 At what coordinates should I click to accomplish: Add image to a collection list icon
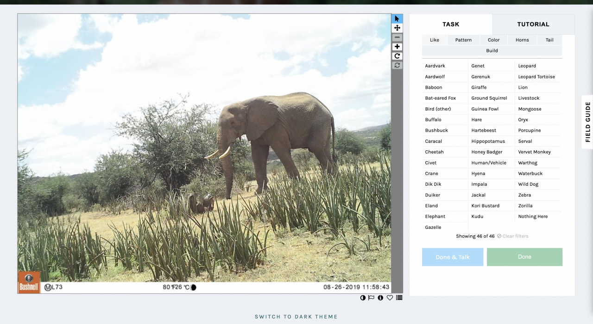click(399, 298)
